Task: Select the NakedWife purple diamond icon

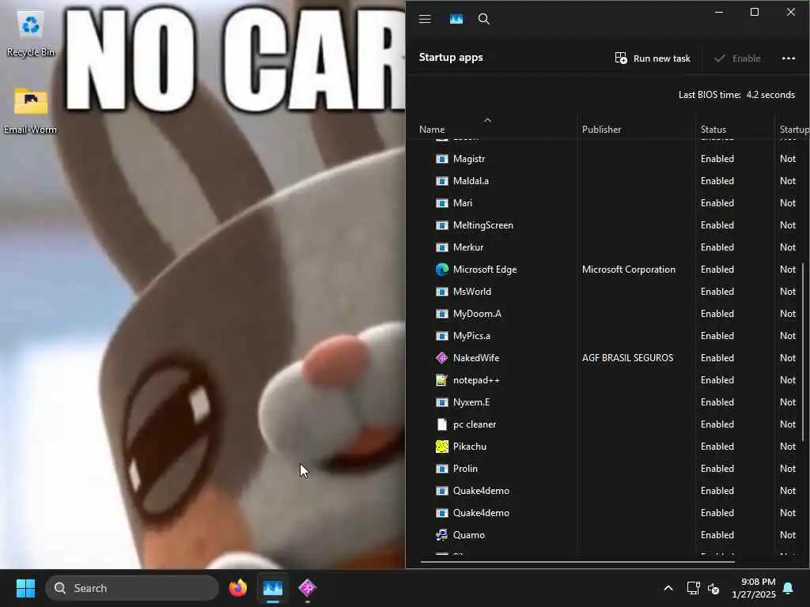Action: pyautogui.click(x=441, y=358)
